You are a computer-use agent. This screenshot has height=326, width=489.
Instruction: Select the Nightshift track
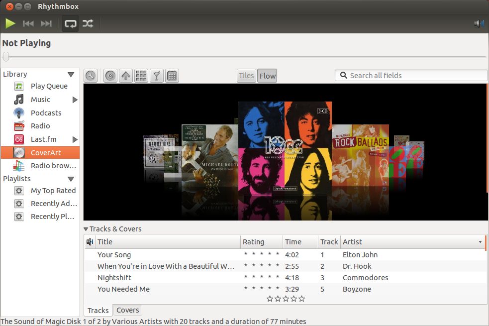pyautogui.click(x=114, y=278)
